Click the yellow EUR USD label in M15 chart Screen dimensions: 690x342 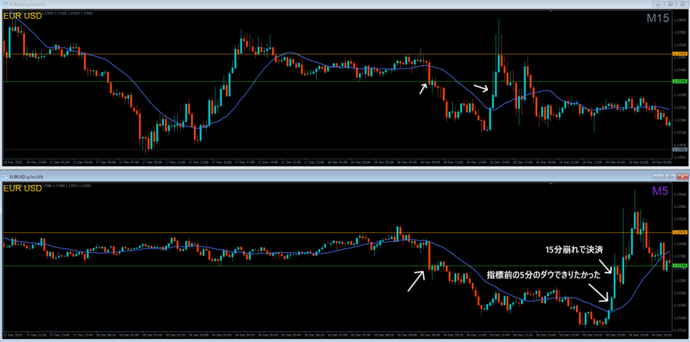coord(22,16)
